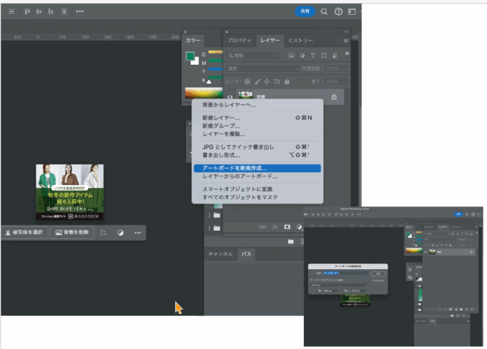Click the lock image pixels brush icon
The width and height of the screenshot is (487, 349).
click(x=257, y=82)
